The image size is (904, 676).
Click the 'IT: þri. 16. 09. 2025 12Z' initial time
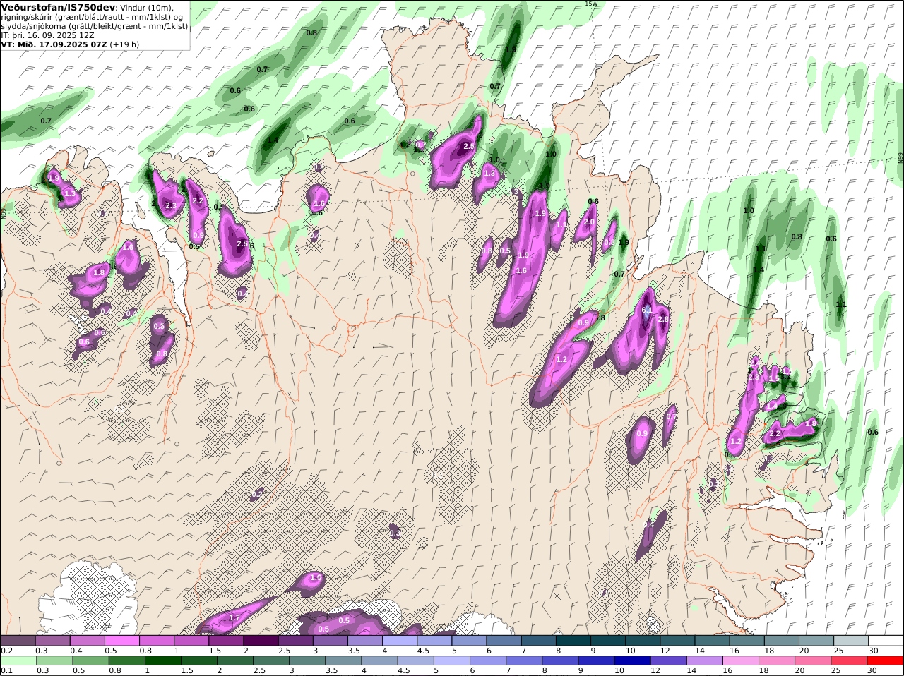coord(47,35)
